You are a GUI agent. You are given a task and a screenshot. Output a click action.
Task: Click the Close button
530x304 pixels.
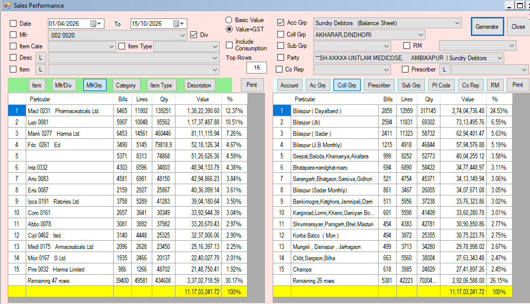pos(518,27)
